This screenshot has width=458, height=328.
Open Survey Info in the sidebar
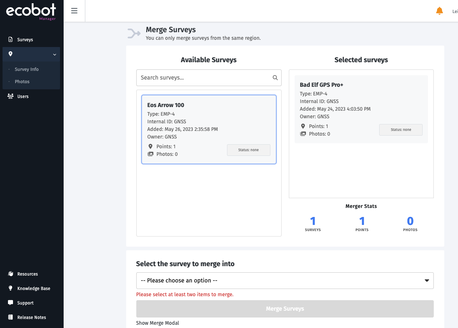(x=27, y=69)
